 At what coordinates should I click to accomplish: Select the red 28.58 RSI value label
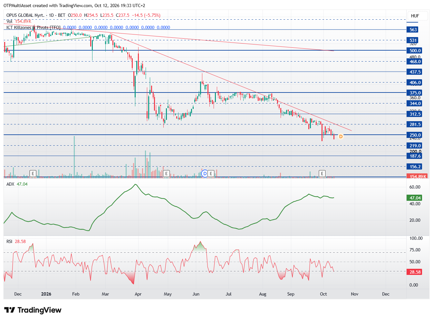click(415, 272)
